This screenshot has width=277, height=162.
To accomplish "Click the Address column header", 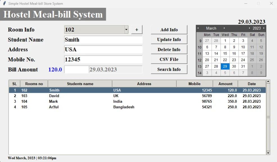I will tap(144, 84).
